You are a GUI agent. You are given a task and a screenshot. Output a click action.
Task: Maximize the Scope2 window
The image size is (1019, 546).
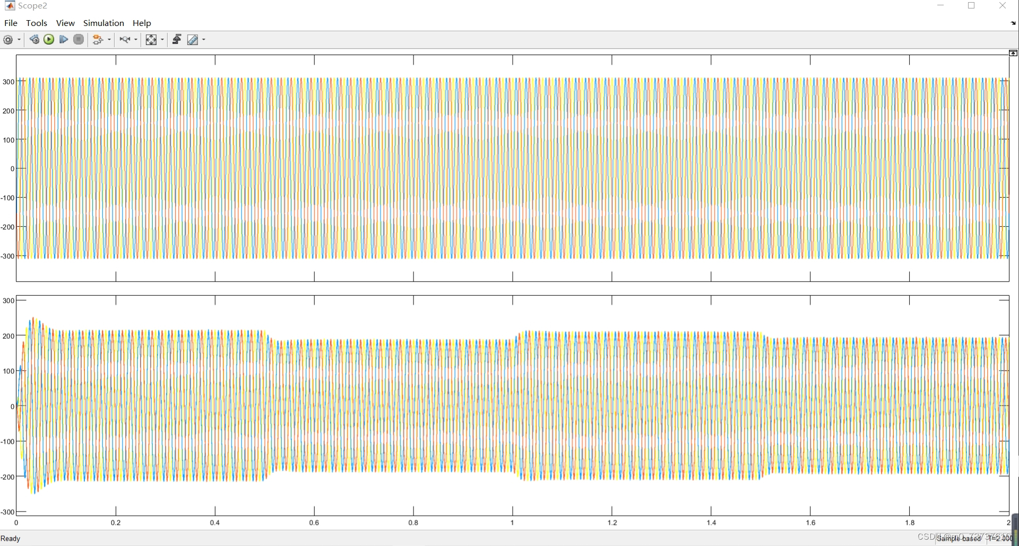(x=972, y=6)
